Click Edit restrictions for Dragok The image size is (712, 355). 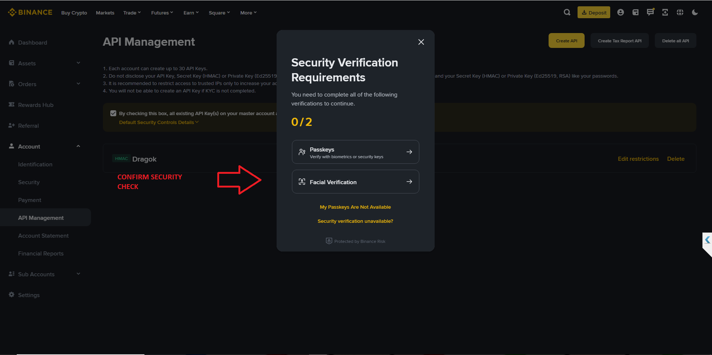click(638, 159)
